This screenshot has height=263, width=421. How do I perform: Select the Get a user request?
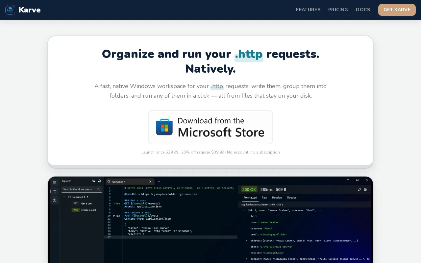click(x=87, y=203)
